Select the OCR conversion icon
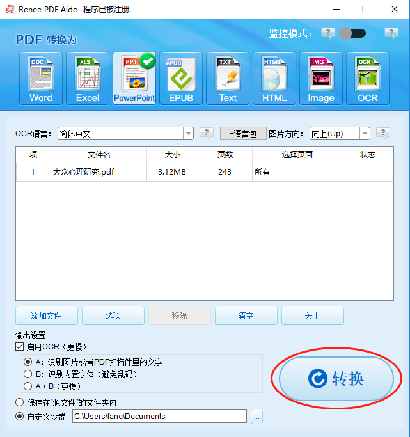This screenshot has height=437, width=410. [x=368, y=79]
